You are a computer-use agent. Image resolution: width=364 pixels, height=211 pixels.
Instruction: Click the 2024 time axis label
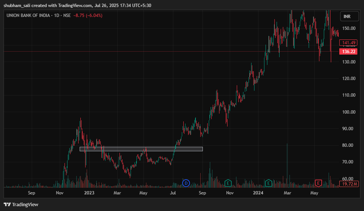coord(258,193)
